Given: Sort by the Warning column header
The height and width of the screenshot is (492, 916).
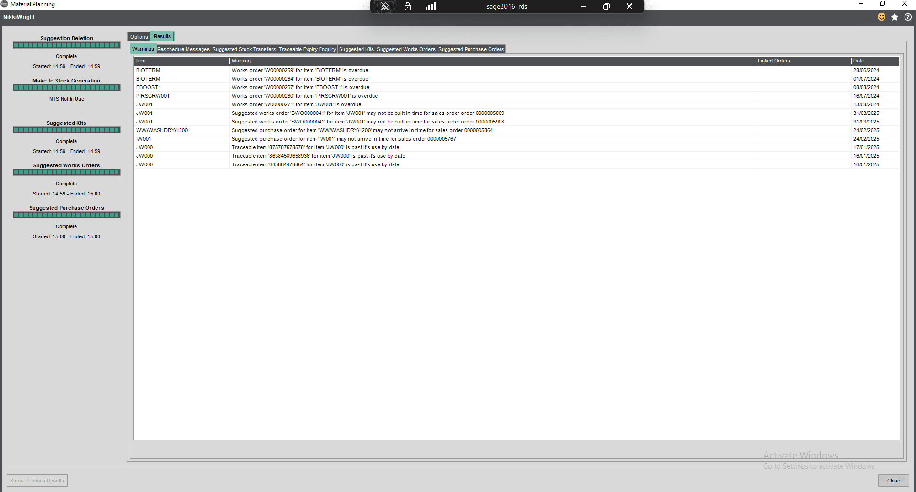Looking at the screenshot, I should pyautogui.click(x=492, y=61).
